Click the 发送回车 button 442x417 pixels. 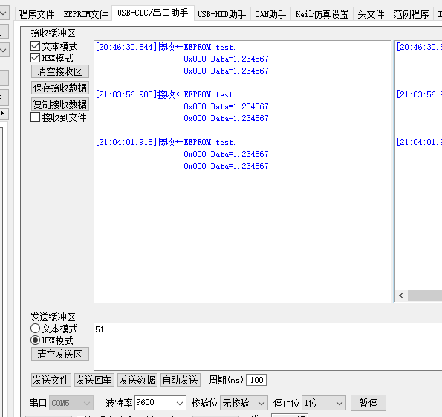[x=94, y=380]
